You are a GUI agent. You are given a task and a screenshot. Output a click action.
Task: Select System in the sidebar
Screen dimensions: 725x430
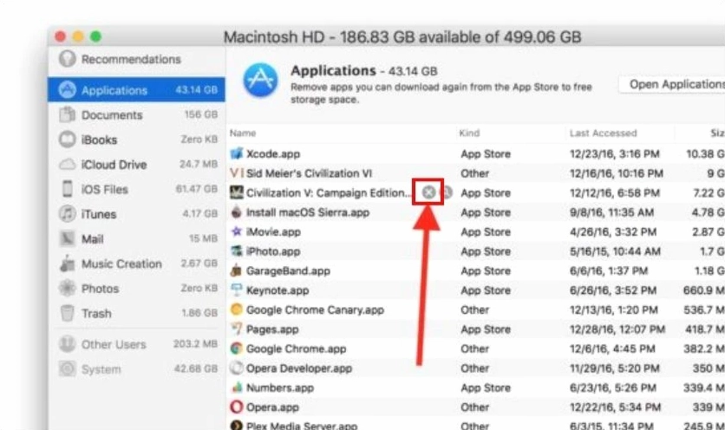coord(137,369)
